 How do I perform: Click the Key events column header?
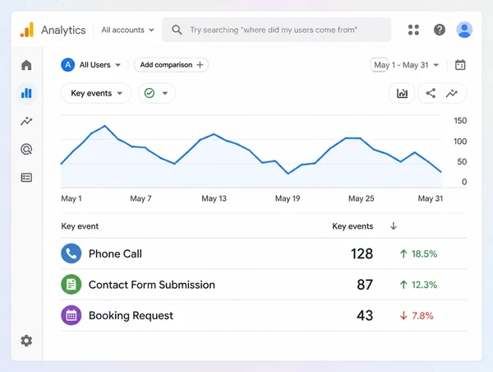[x=352, y=226]
